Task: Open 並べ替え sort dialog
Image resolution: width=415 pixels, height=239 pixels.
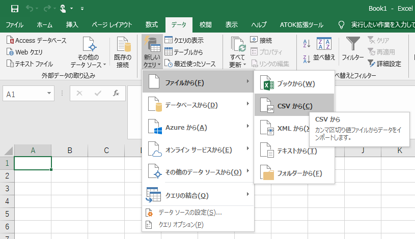Action: coord(324,49)
